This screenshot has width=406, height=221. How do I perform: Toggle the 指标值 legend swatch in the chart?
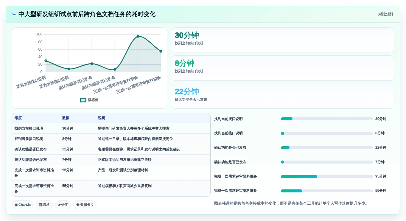pos(83,100)
